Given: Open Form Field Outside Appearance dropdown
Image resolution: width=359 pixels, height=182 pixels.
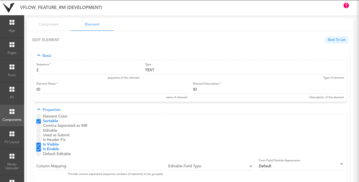Looking at the screenshot, I should [x=301, y=164].
